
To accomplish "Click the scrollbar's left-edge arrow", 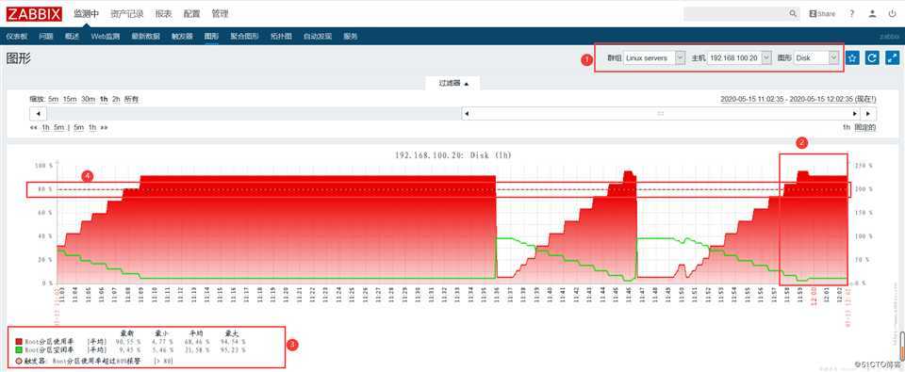I will tap(467, 114).
